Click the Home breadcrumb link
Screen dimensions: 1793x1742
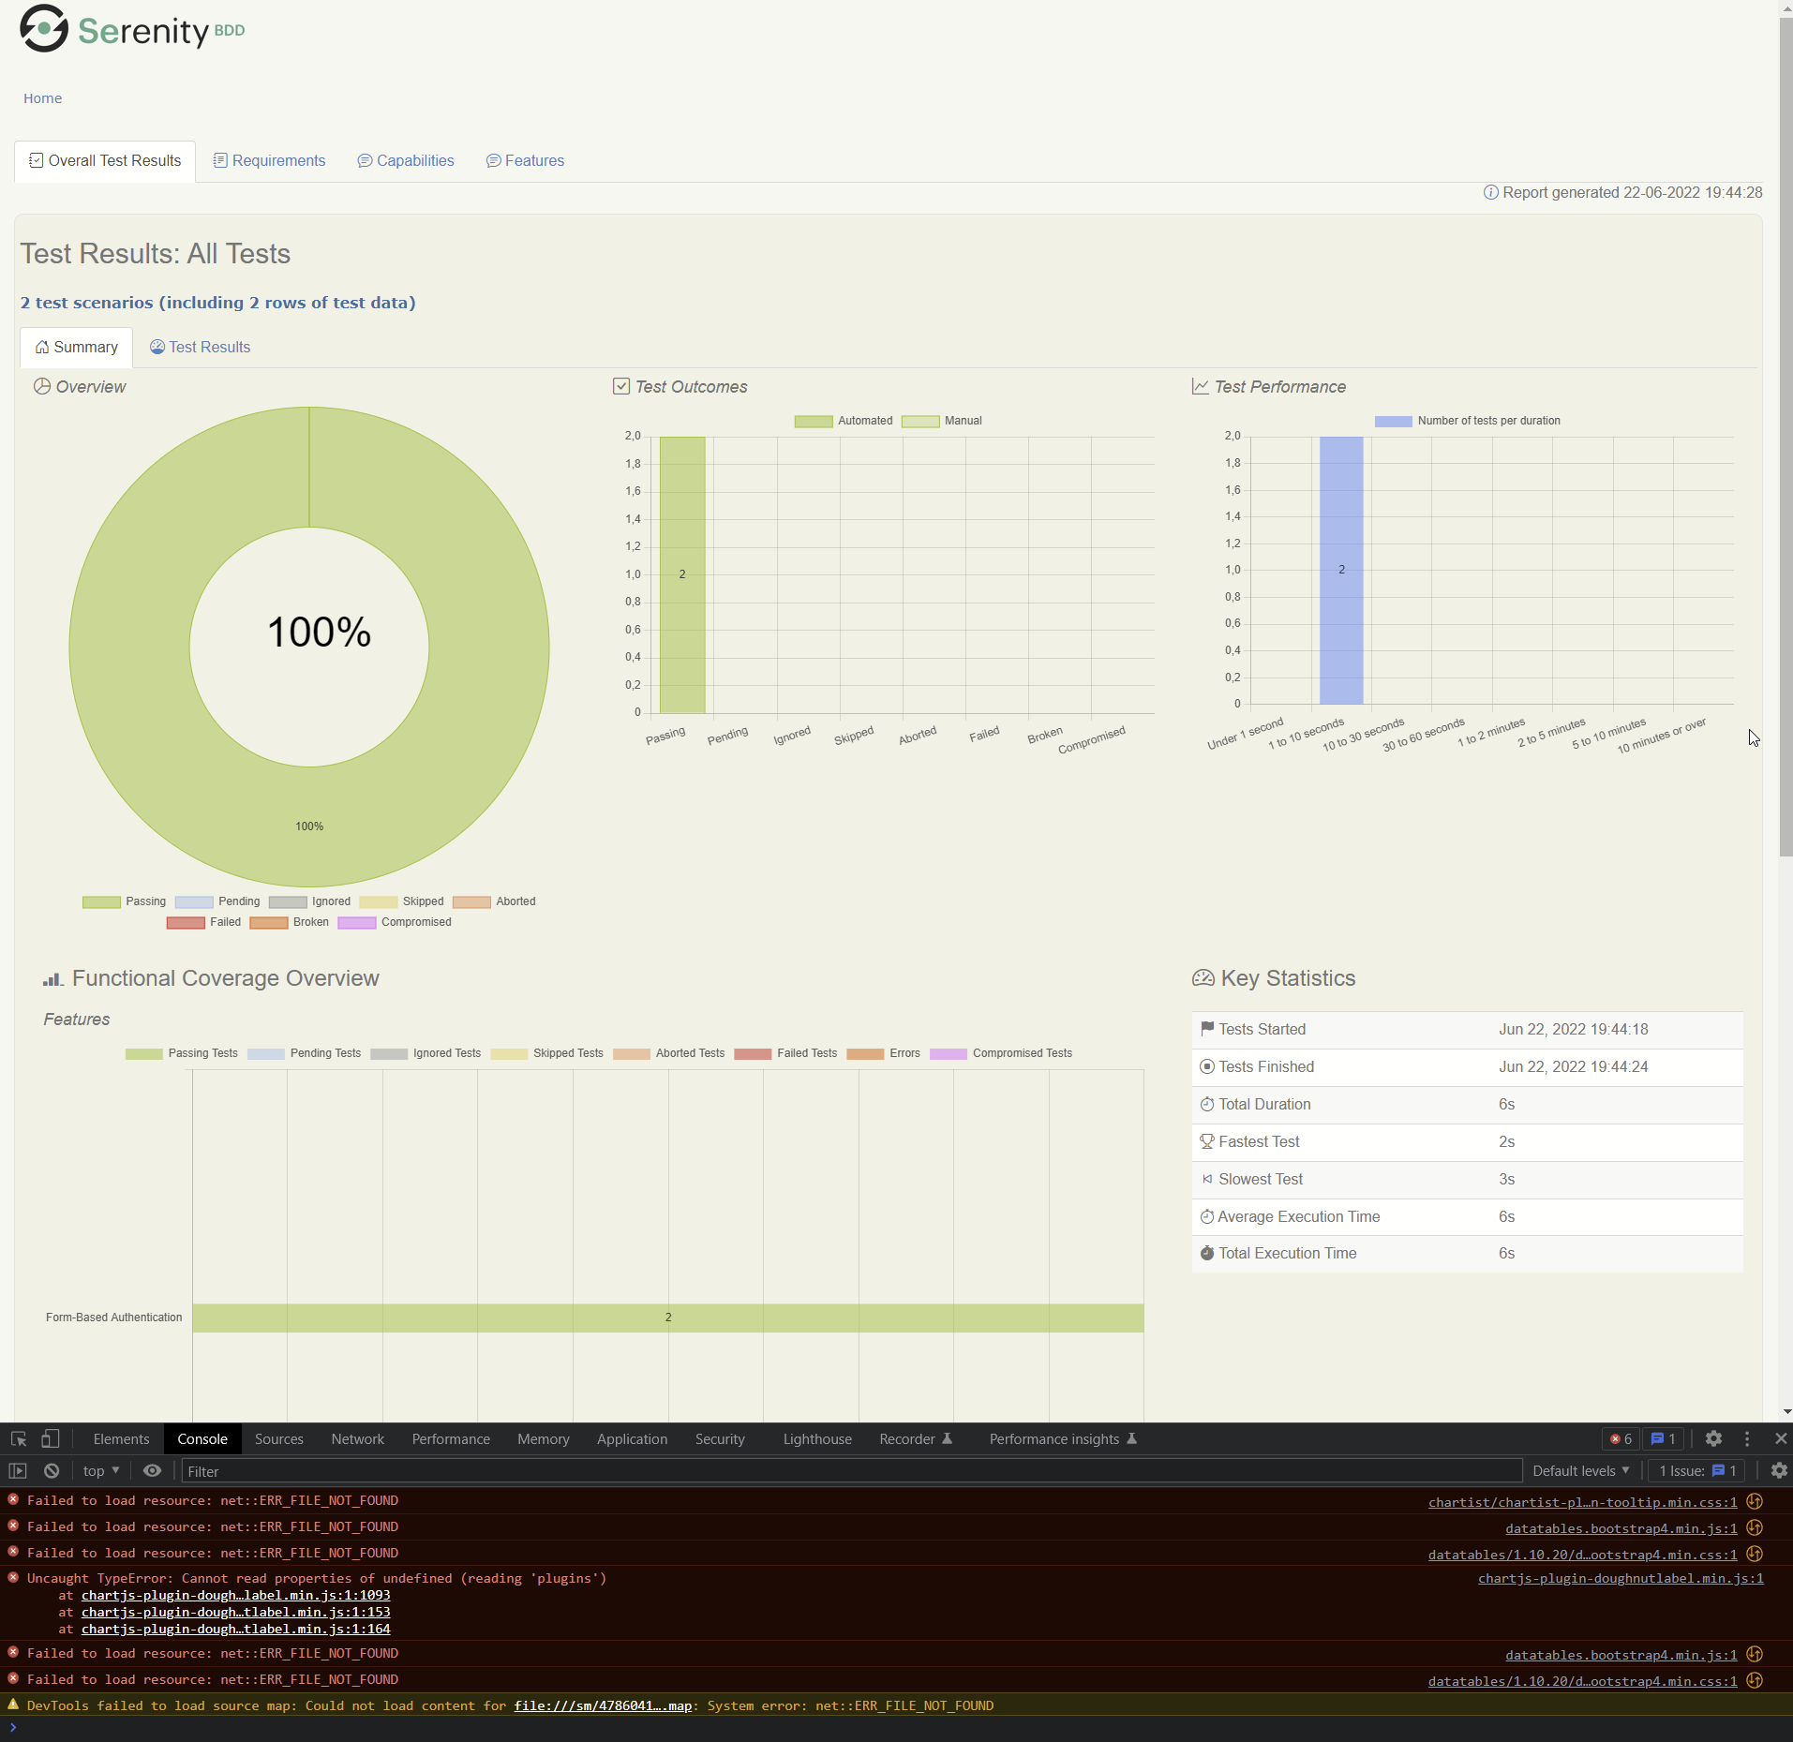pyautogui.click(x=42, y=97)
